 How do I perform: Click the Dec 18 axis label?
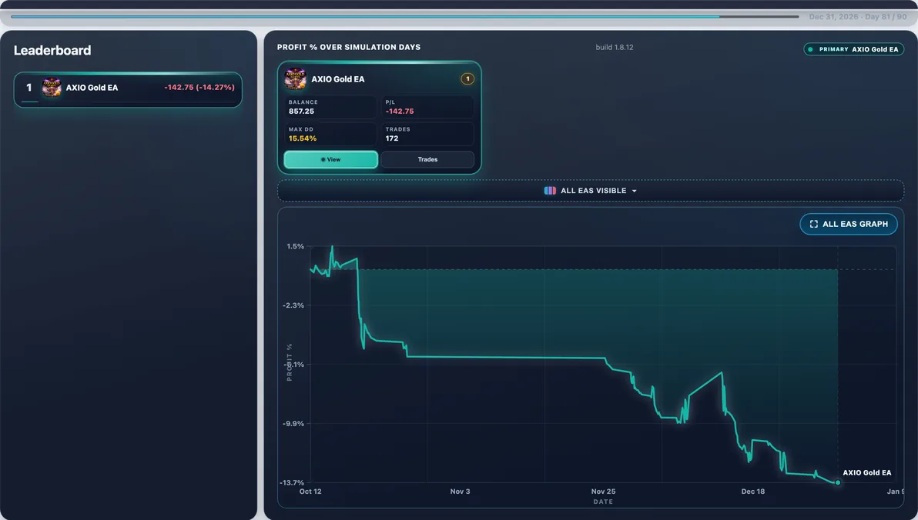pyautogui.click(x=753, y=492)
